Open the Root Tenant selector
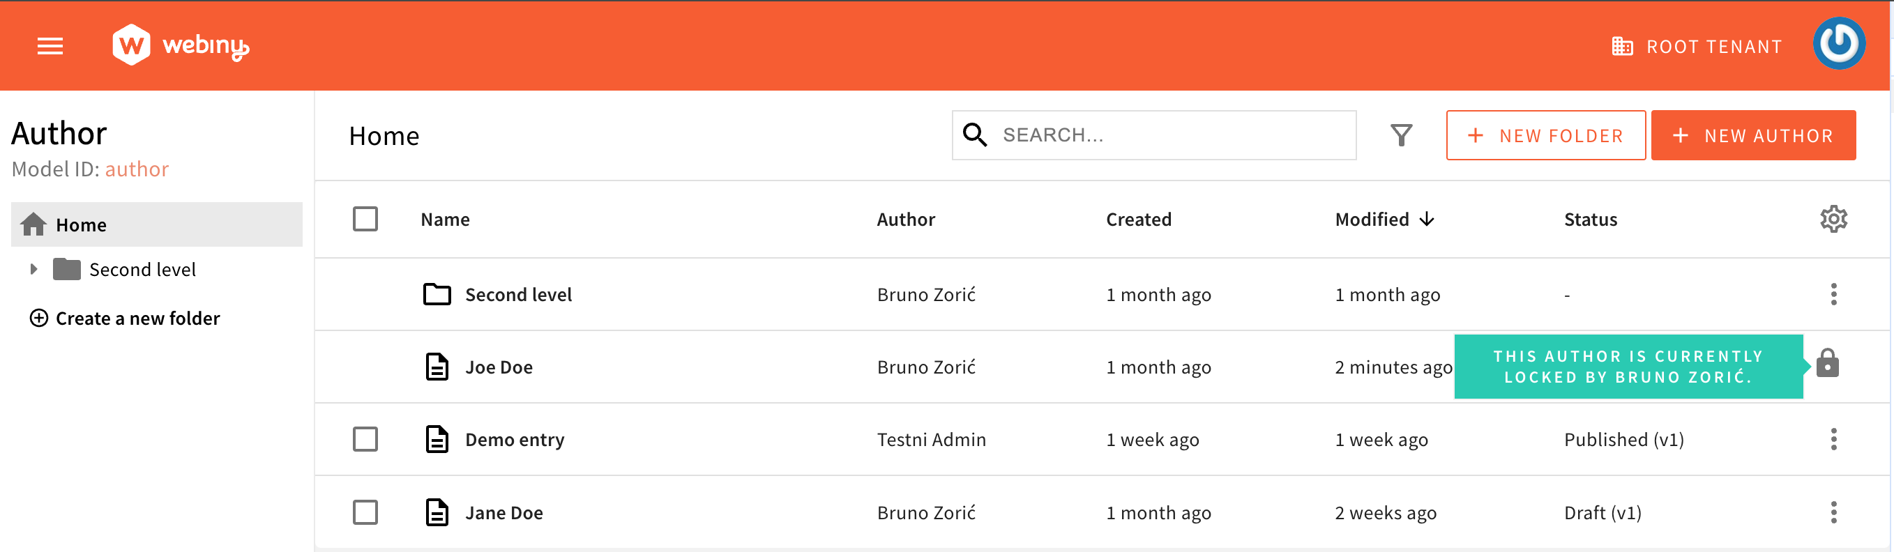Screen dimensions: 1894x552 (x=1697, y=47)
